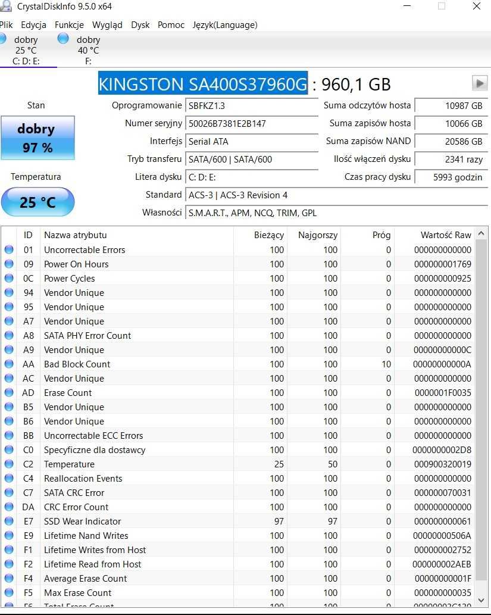Click the host reads value 10987 GB

point(451,105)
